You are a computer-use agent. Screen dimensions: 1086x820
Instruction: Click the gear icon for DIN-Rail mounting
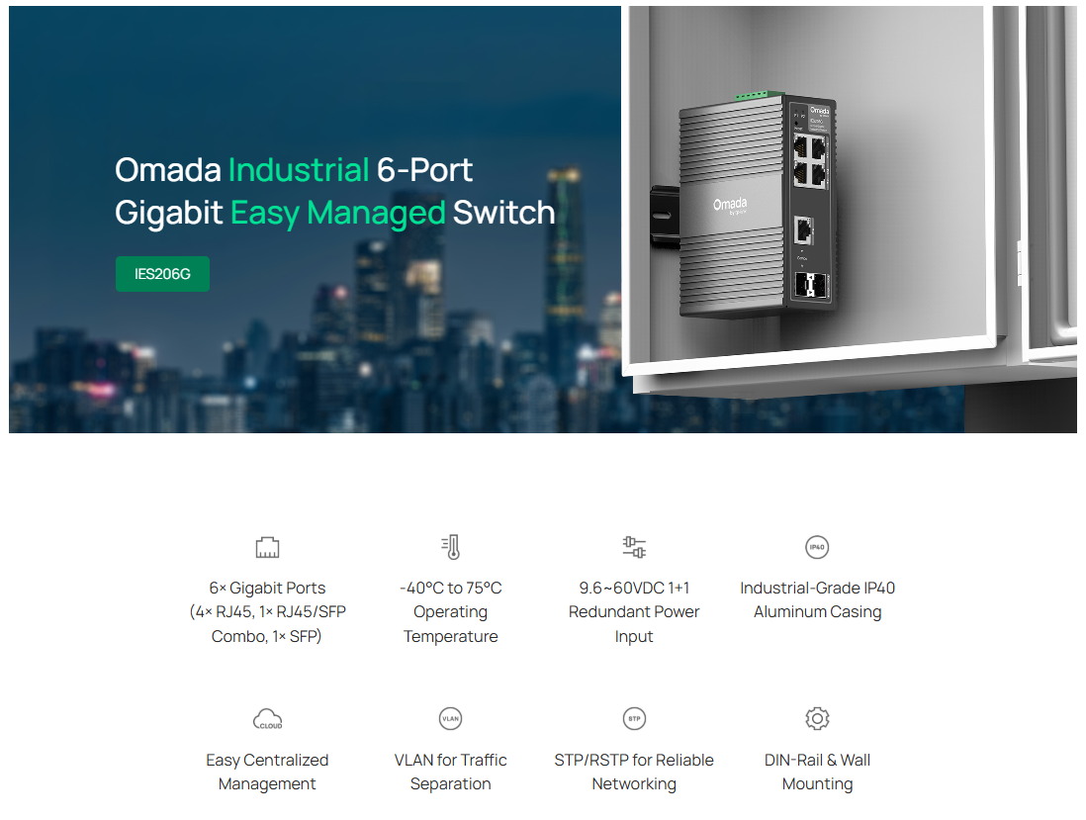pos(817,718)
